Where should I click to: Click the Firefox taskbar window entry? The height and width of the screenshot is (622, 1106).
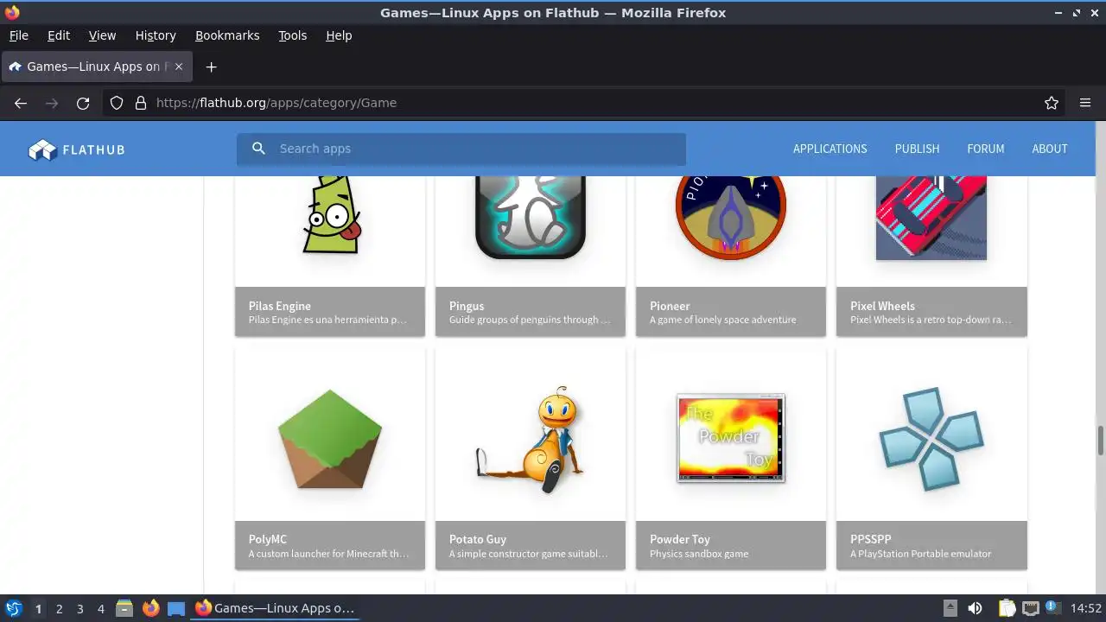coord(275,608)
